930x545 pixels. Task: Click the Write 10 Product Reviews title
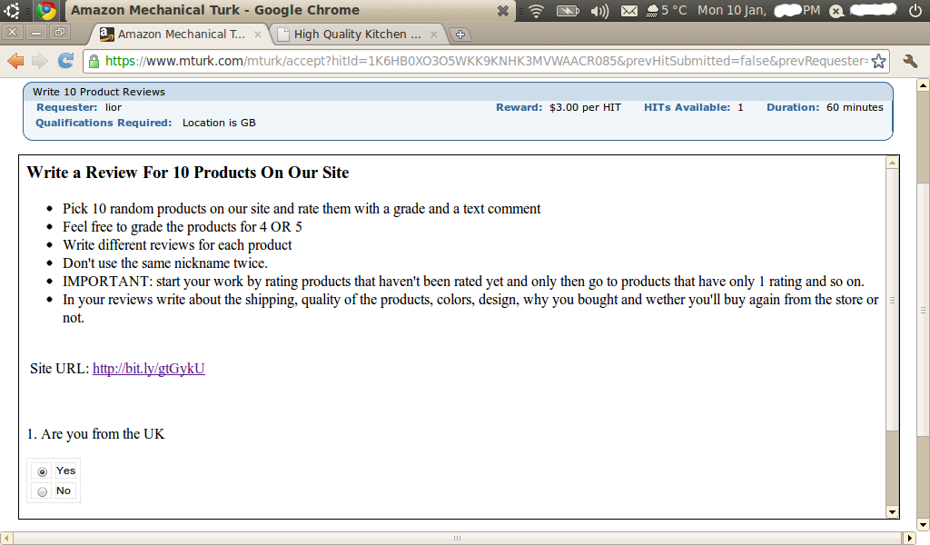pyautogui.click(x=98, y=92)
